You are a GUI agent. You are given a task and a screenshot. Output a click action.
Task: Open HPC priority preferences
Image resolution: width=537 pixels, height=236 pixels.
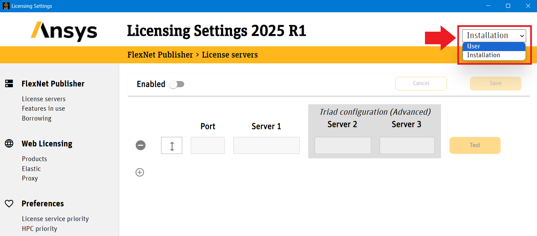coord(40,229)
